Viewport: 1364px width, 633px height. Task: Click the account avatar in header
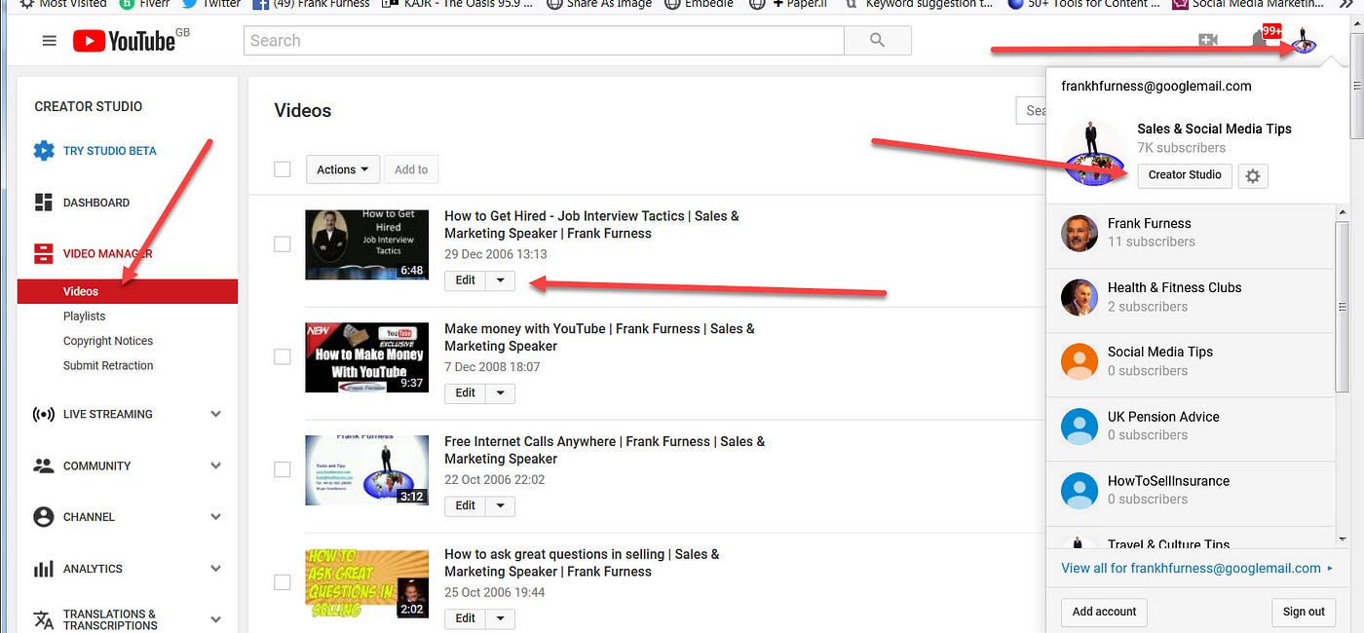pos(1304,39)
